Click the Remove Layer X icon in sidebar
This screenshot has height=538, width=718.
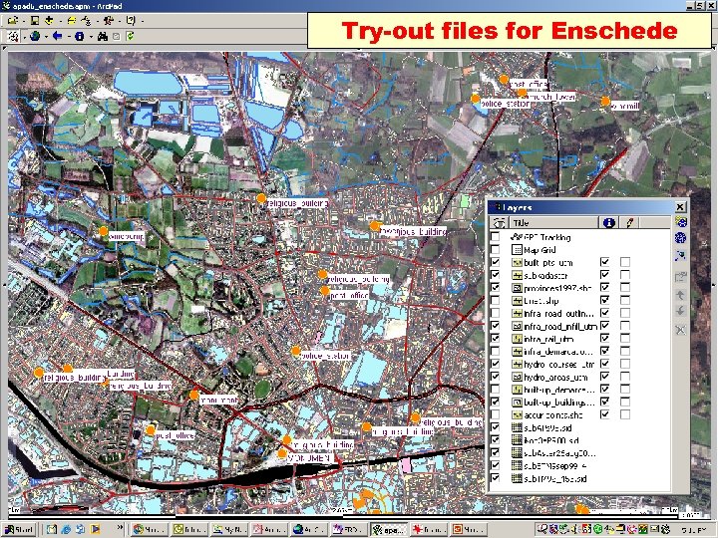[x=681, y=330]
